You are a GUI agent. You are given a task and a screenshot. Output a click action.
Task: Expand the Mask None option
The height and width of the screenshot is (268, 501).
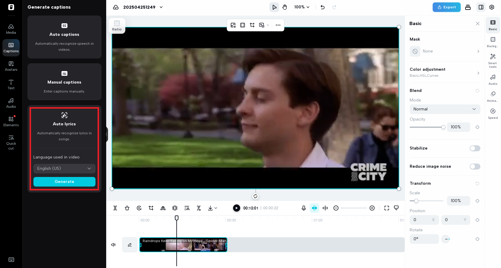(x=445, y=51)
